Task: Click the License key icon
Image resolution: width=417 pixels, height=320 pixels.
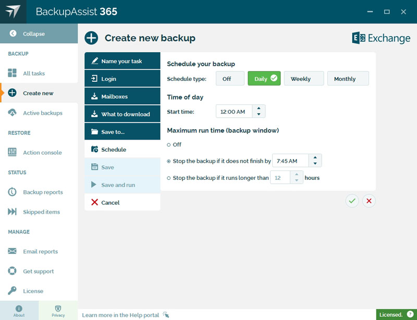Action: point(12,290)
